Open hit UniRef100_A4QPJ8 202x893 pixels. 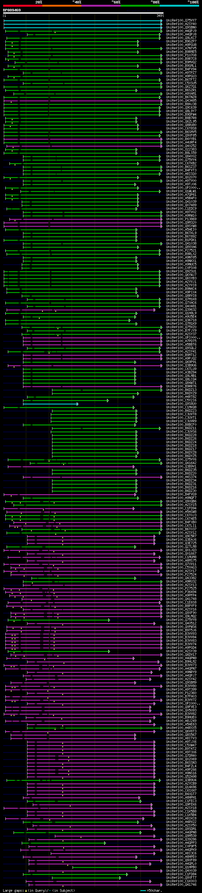181,34
